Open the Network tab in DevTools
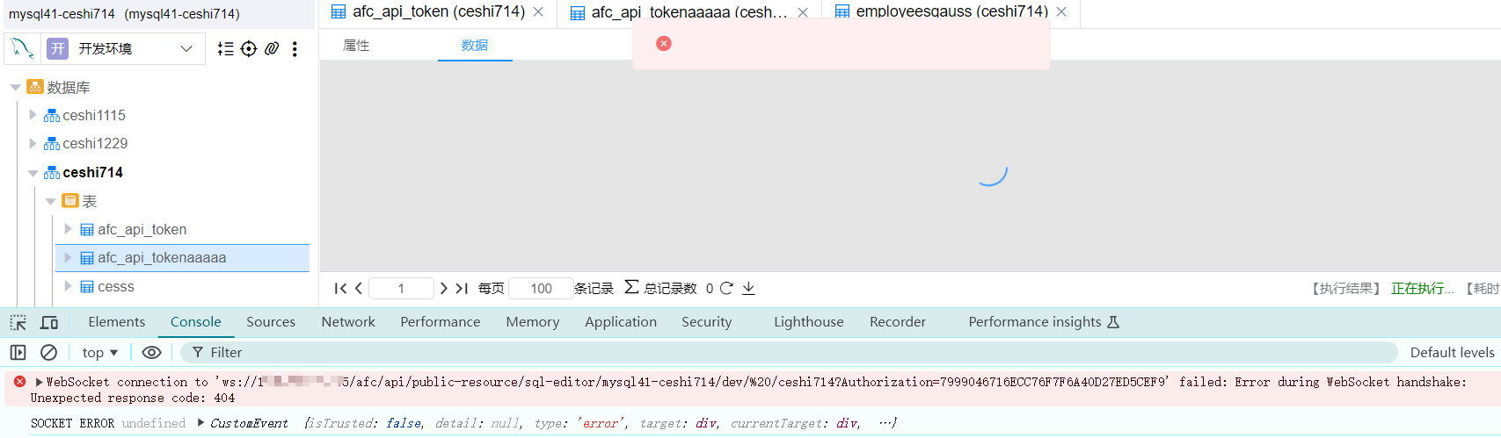The height and width of the screenshot is (438, 1501). point(348,322)
